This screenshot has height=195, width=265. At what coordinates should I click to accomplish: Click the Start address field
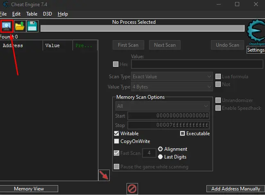(x=168, y=116)
